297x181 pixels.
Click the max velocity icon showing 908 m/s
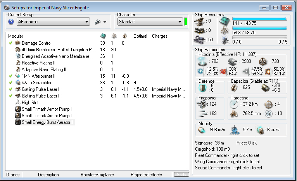[202, 130]
